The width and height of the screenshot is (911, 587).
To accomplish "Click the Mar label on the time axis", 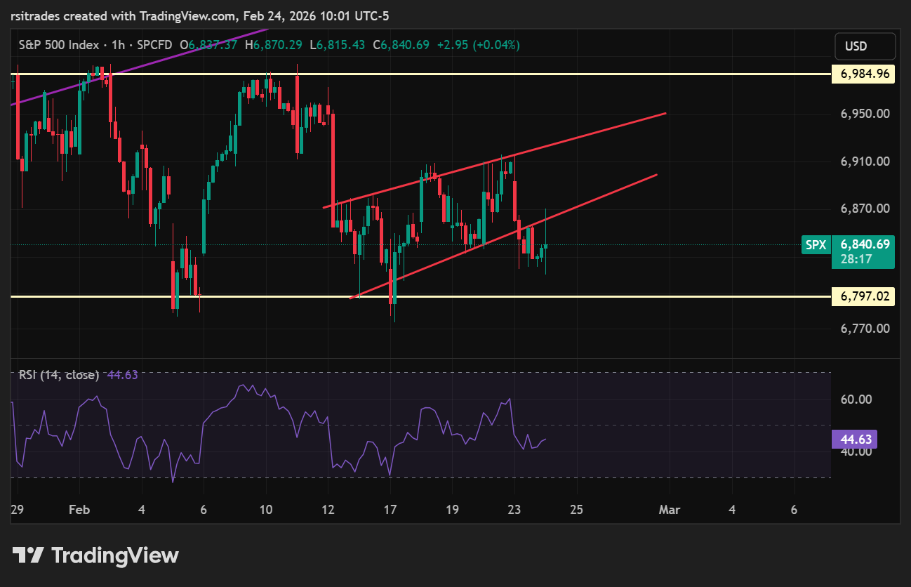I will tap(670, 510).
